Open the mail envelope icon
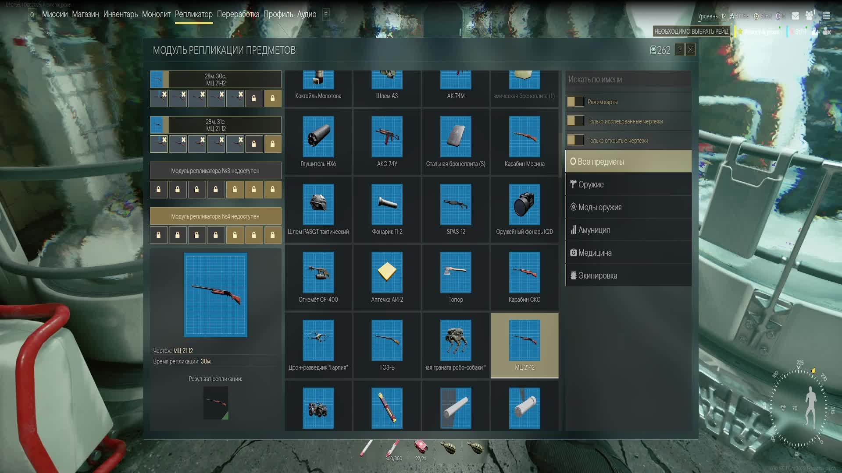The image size is (842, 473). pos(795,16)
